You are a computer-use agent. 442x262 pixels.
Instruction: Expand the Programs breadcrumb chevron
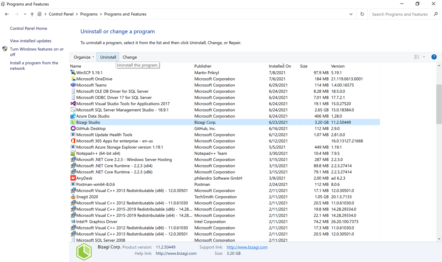(101, 14)
